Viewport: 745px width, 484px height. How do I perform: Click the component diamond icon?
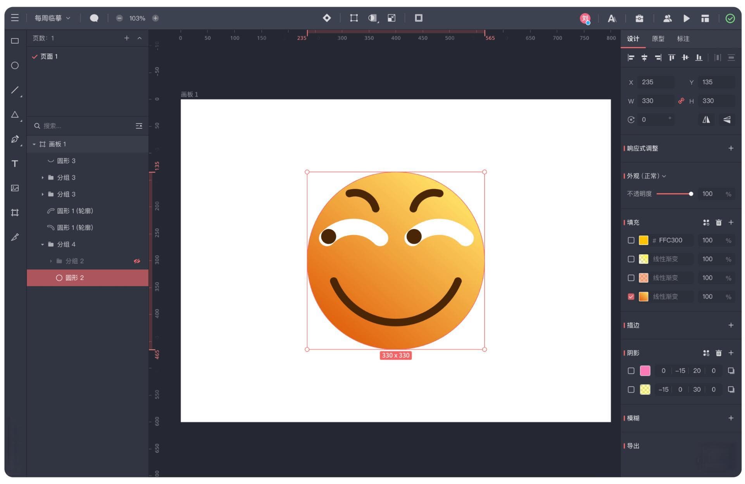point(327,18)
